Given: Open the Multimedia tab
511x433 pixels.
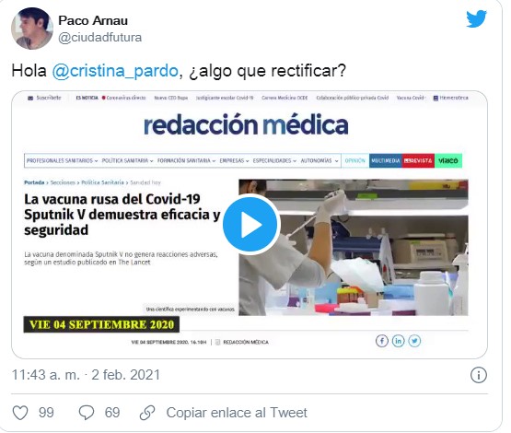Looking at the screenshot, I should click(386, 160).
